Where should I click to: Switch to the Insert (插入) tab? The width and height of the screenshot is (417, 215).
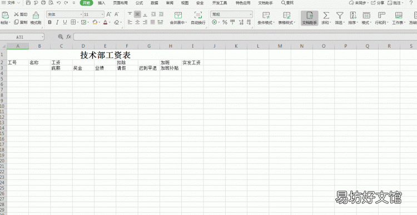(101, 3)
